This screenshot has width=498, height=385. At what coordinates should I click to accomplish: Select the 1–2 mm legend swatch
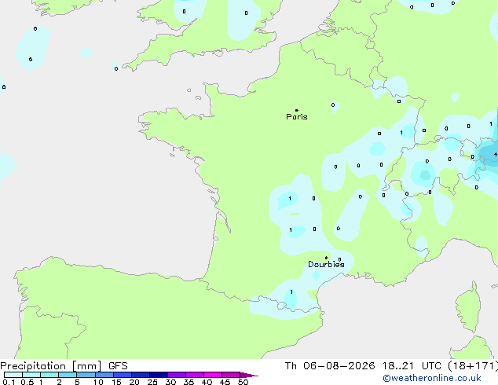49,375
